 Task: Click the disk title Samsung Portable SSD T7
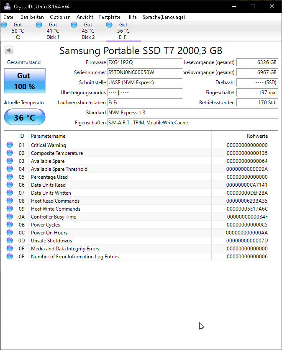(x=141, y=51)
